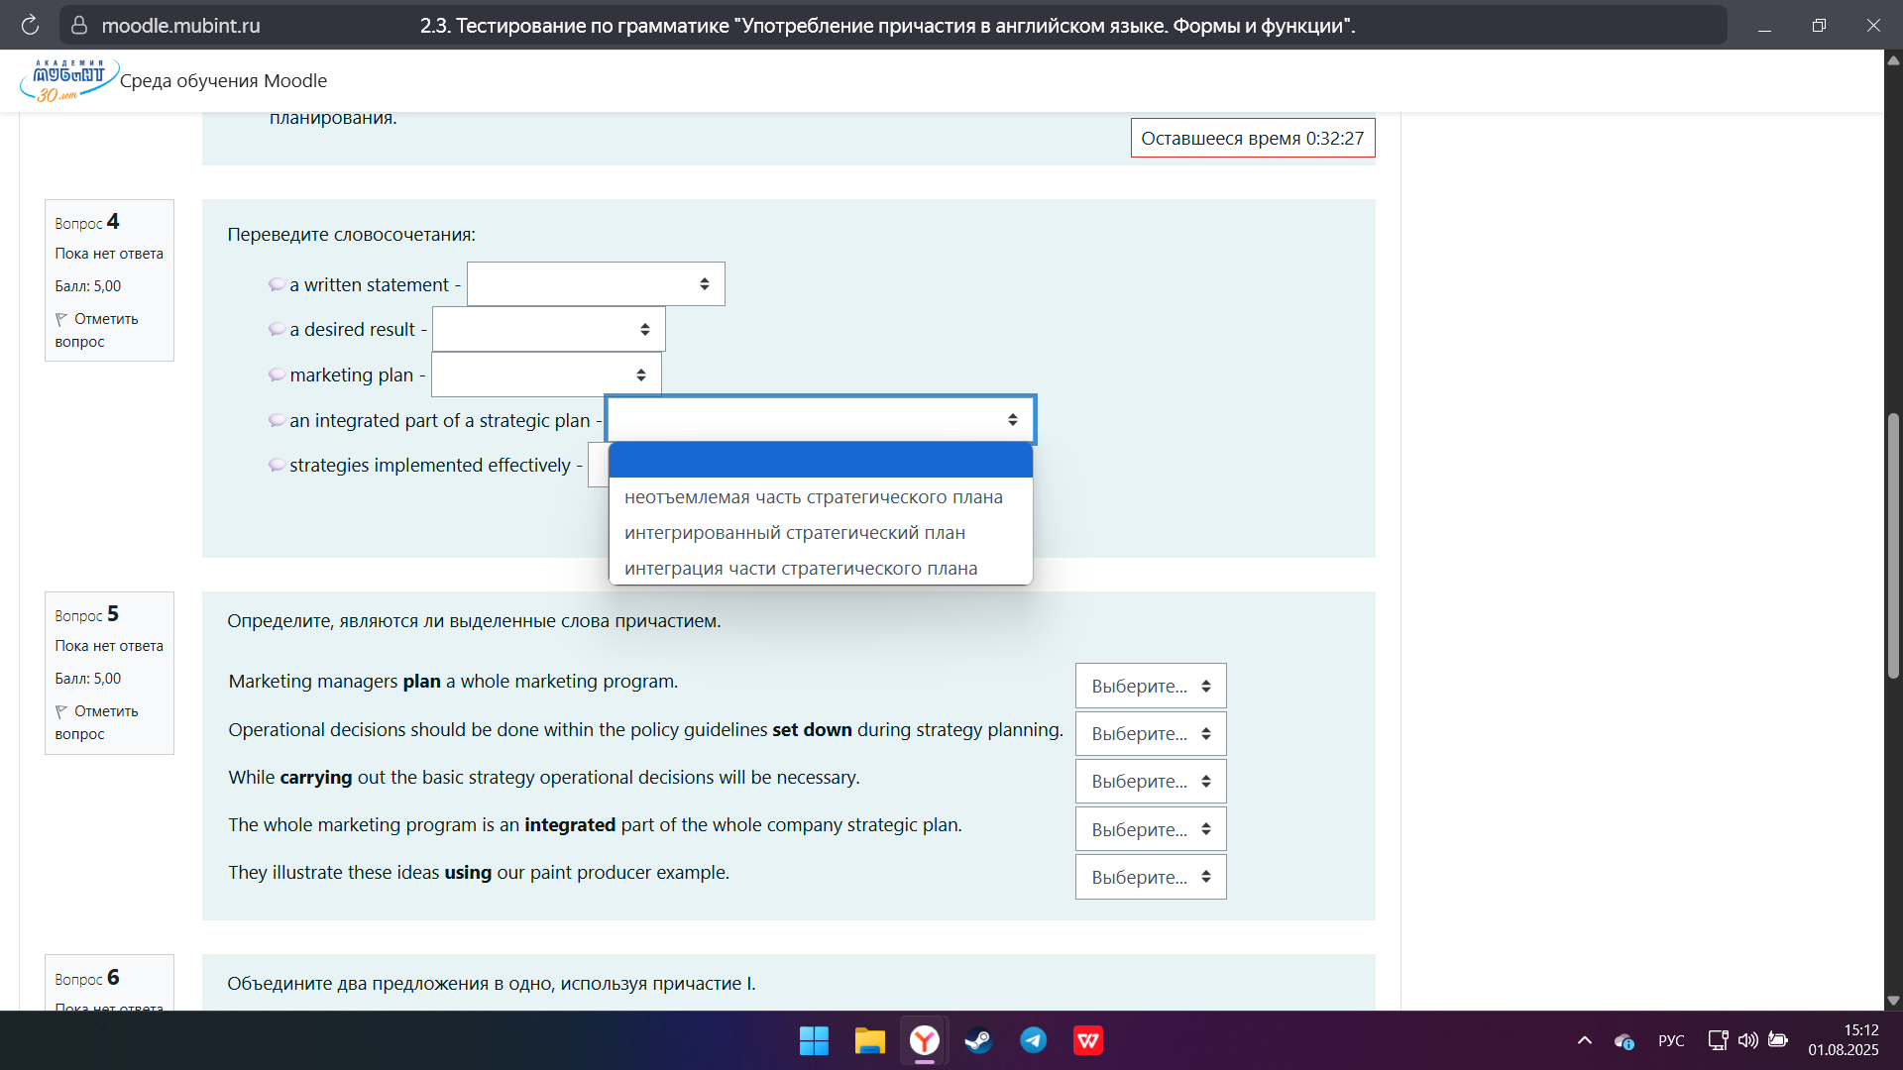1903x1070 pixels.
Task: Open 'Выберите...' dropdown for 'using' sentence
Action: (x=1150, y=877)
